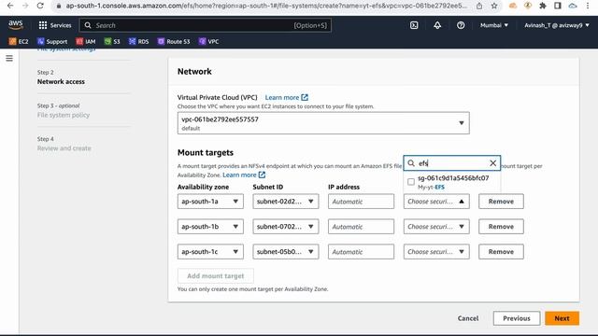Open the VPC shortcut
This screenshot has height=336, width=598.
pos(208,41)
